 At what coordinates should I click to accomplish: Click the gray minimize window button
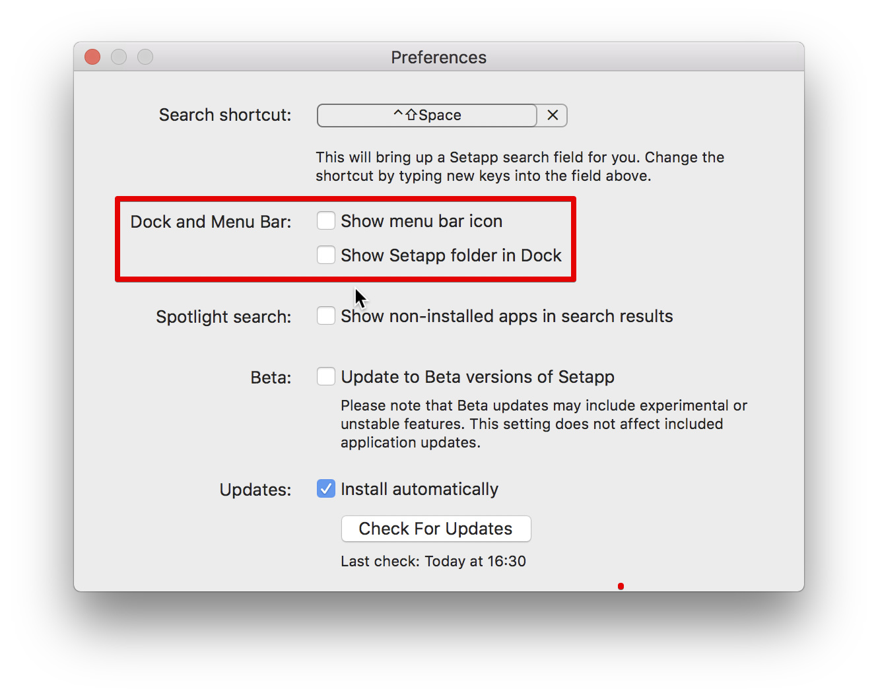119,57
